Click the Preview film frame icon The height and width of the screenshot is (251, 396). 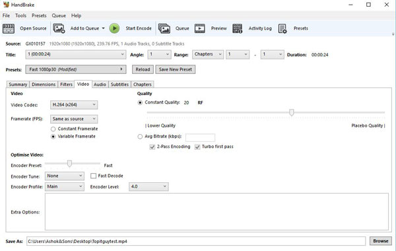coord(200,28)
